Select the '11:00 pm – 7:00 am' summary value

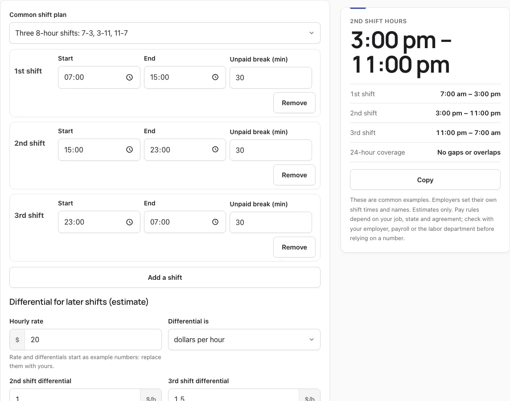(x=469, y=133)
